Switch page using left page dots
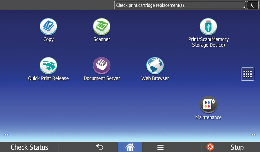The image size is (260, 152). [x=6, y=135]
